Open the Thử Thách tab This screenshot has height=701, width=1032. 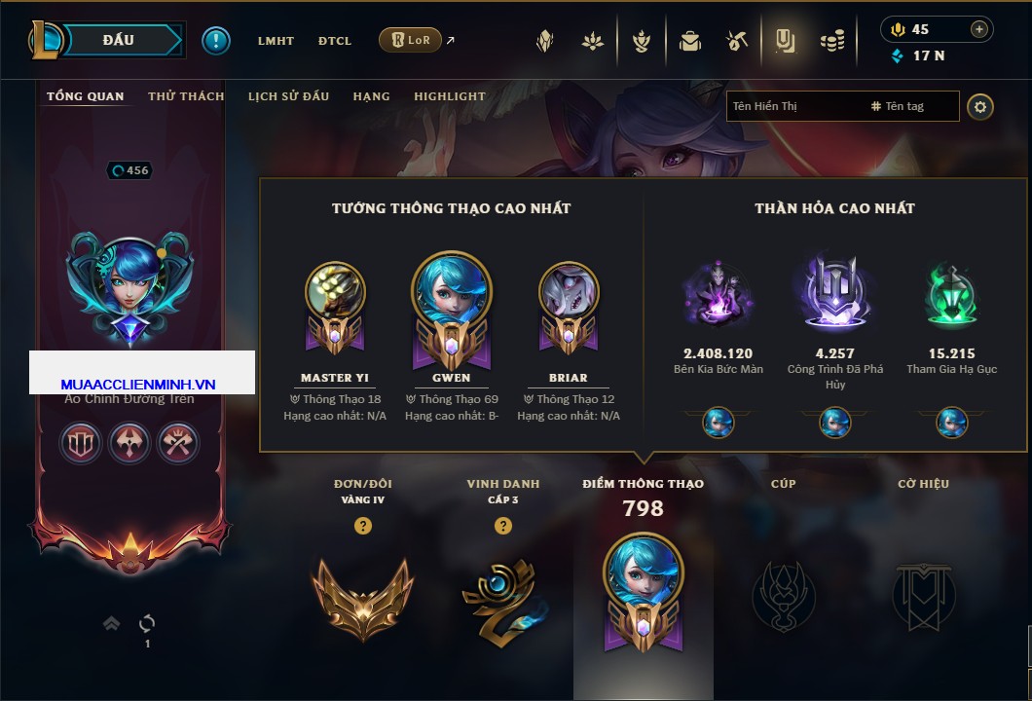186,96
